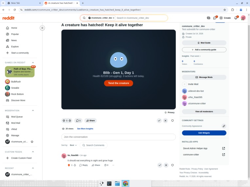Image resolution: width=250 pixels, height=187 pixels.
Task: Open comment more options ellipsis
Action: tap(113, 165)
